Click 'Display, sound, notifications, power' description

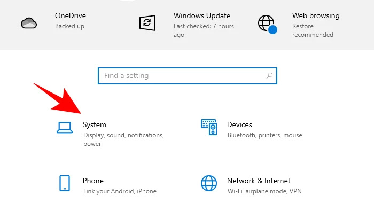123,139
